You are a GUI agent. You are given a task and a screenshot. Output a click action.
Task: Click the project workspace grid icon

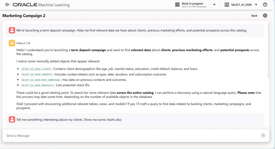pos(177,5)
